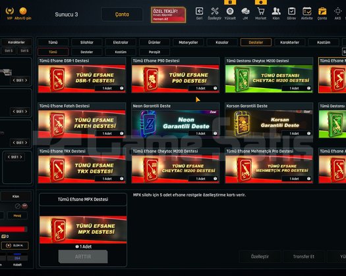Select the Set 6 loadout button
Screen dimensions: 346x276
click(x=24, y=51)
